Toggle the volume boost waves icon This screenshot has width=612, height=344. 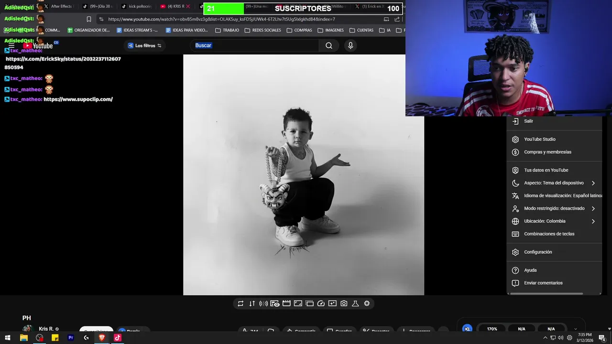[263, 303]
